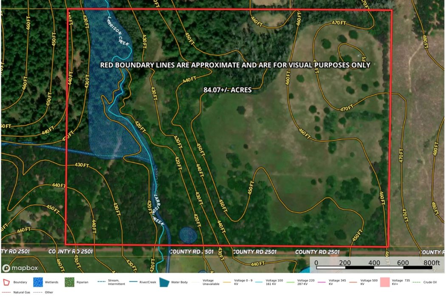The height and width of the screenshot is (297, 446).
Task: Click the small round pond near County Road
Action: click(188, 235)
